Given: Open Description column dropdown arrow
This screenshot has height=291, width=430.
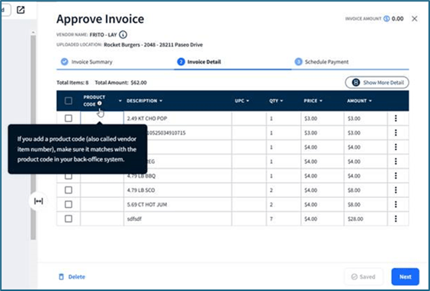Looking at the screenshot, I should click(x=161, y=101).
